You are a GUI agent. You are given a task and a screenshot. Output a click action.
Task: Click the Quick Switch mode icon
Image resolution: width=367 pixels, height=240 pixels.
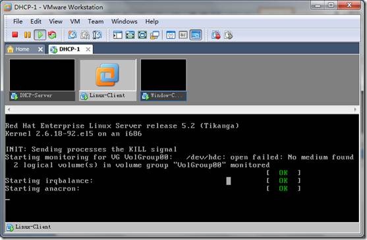pyautogui.click(x=130, y=35)
